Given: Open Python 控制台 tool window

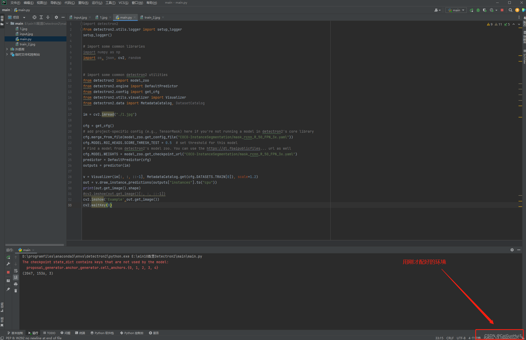Looking at the screenshot, I should [x=132, y=333].
